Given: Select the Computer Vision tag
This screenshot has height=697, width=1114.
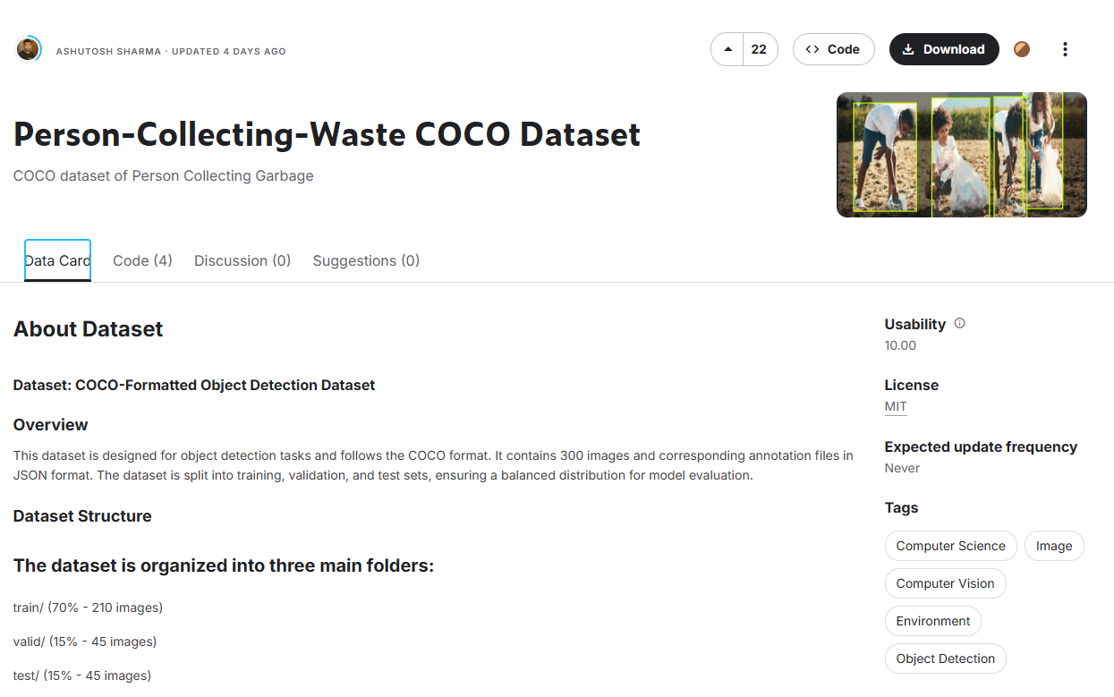Looking at the screenshot, I should [945, 582].
